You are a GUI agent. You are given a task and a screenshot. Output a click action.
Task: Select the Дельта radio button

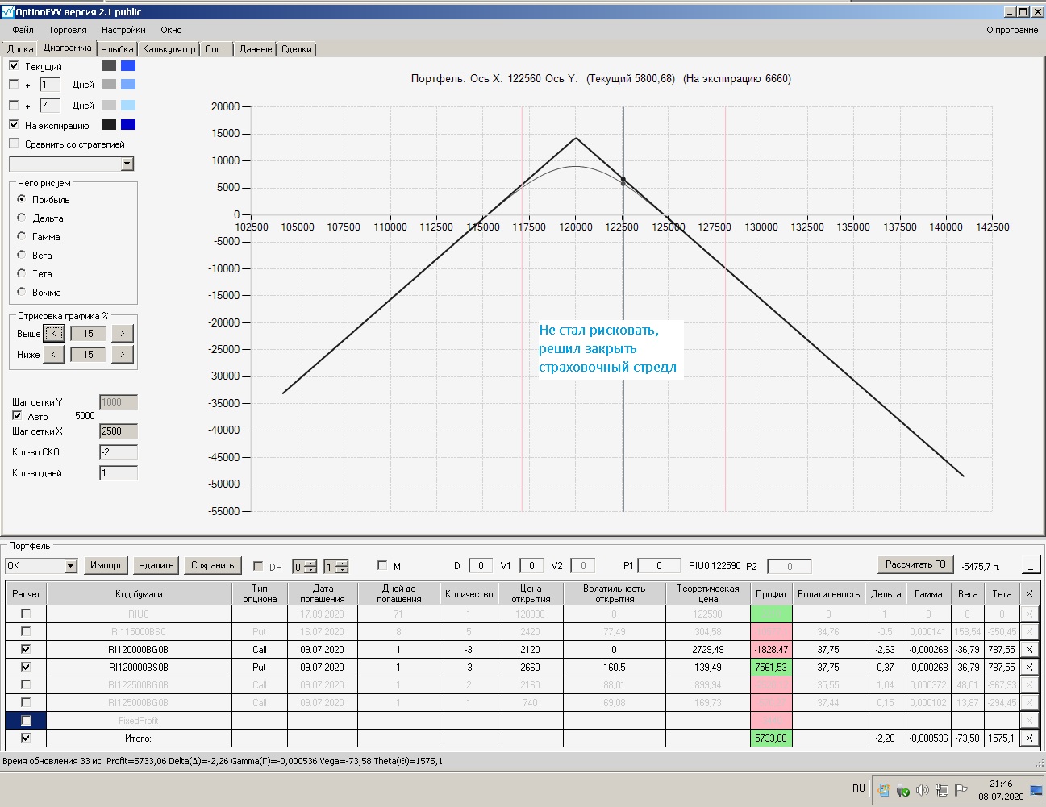pyautogui.click(x=22, y=218)
